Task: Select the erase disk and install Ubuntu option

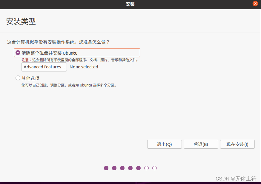Action: coord(18,53)
